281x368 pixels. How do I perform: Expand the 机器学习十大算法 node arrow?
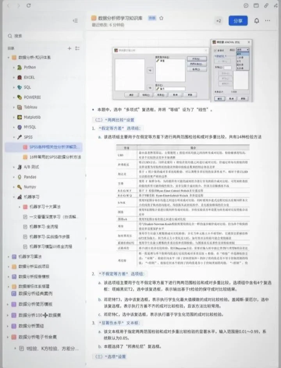[x=20, y=207]
